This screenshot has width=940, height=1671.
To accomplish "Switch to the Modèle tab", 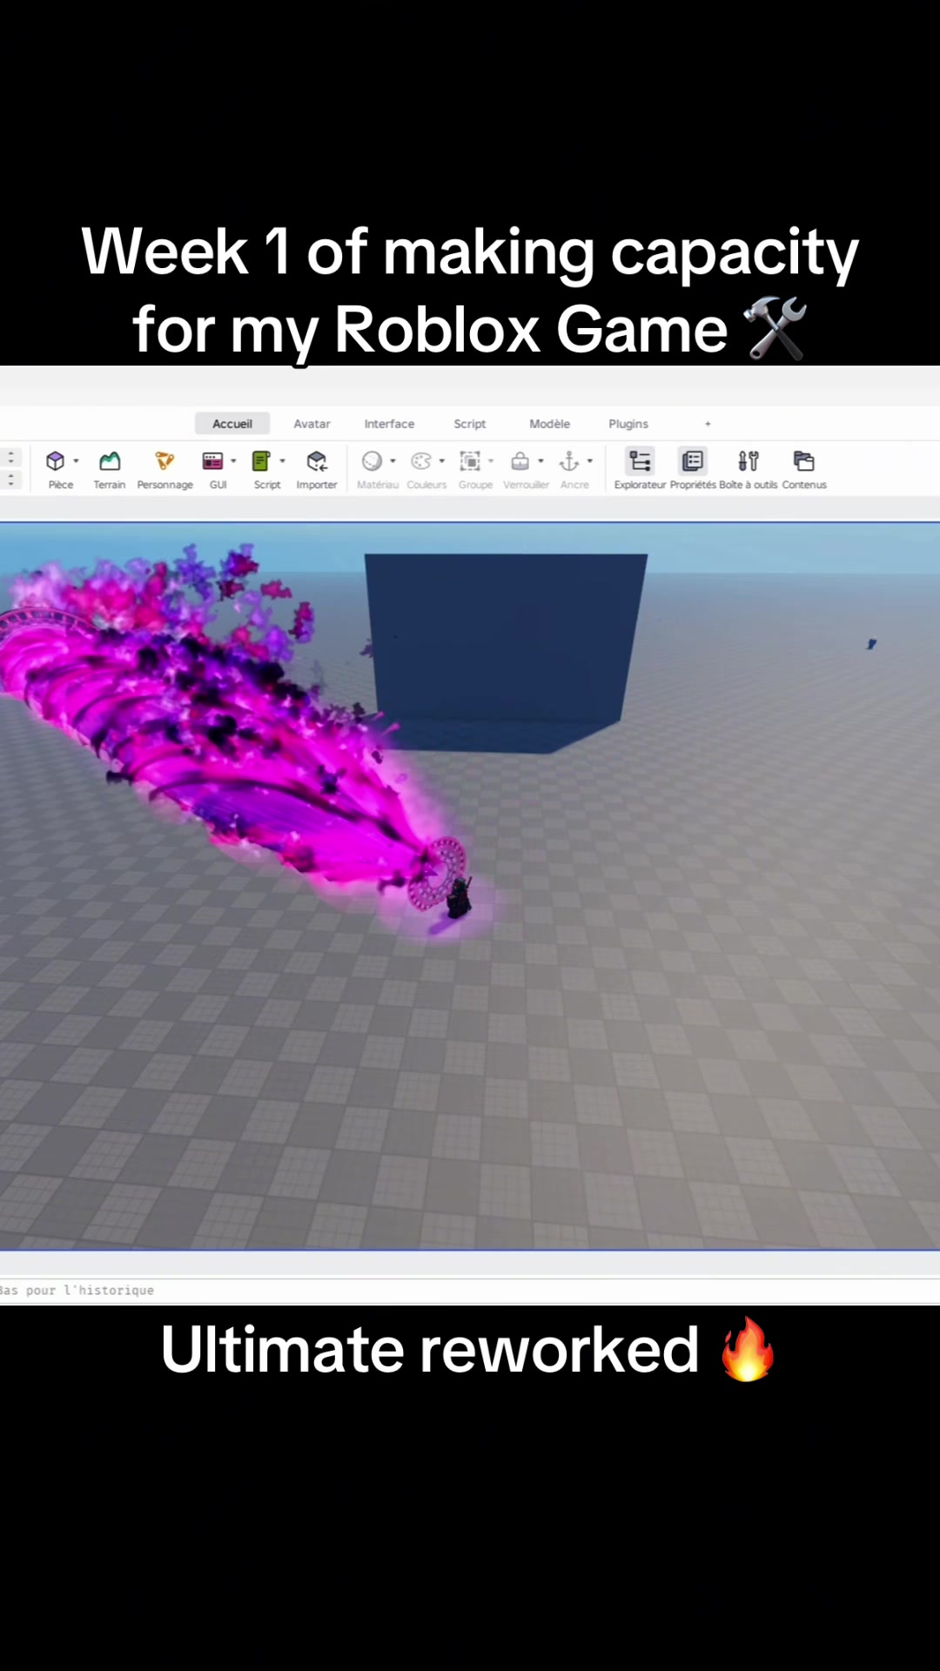I will 550,424.
